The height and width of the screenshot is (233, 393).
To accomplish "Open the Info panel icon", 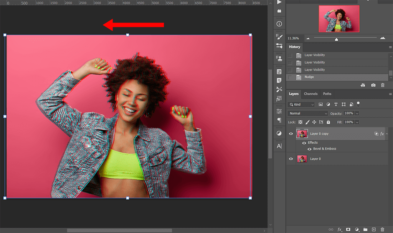I will pos(279,23).
